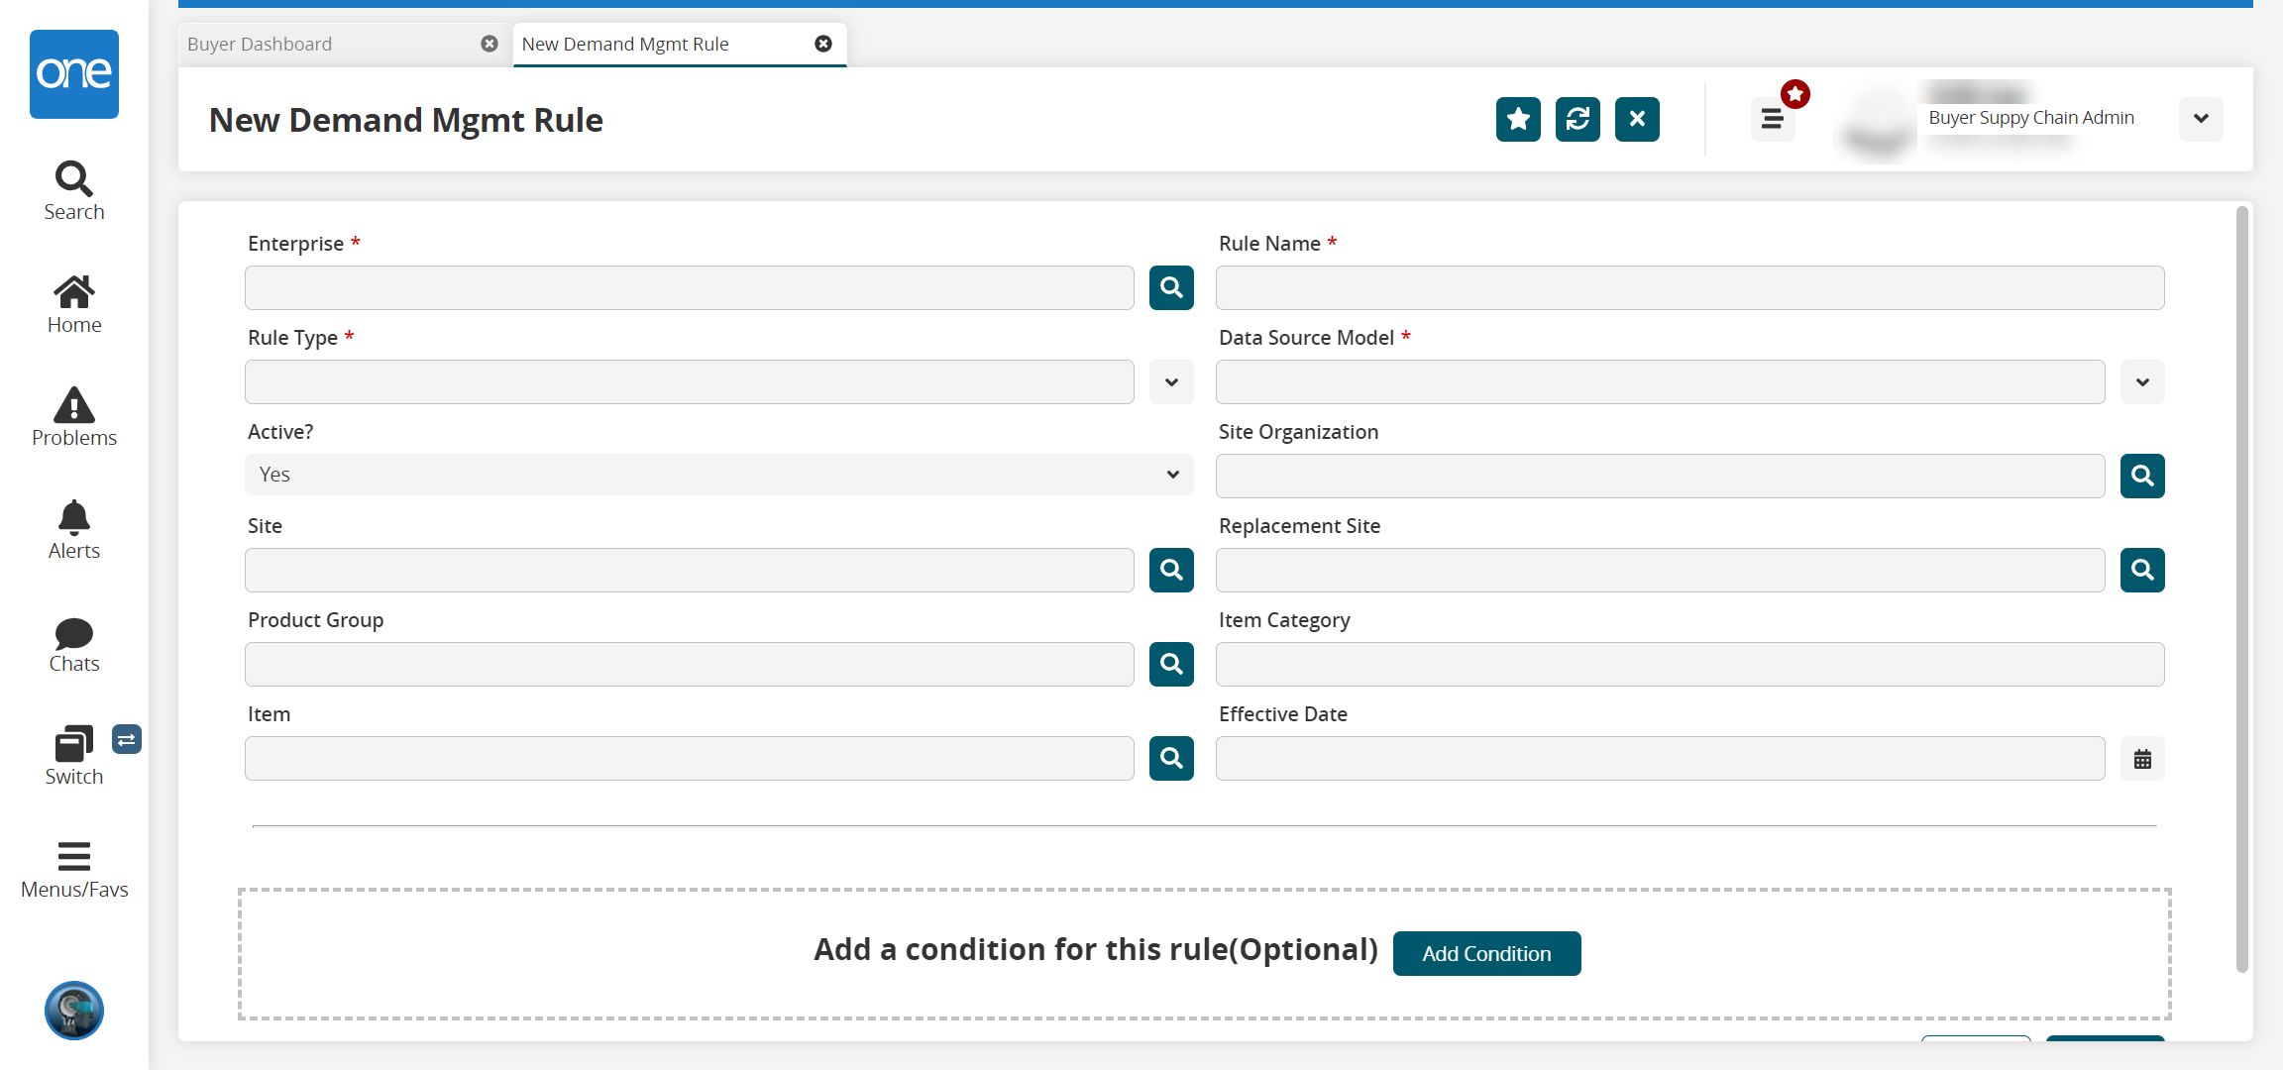Click the Enterprise lookup search icon
2283x1070 pixels.
(1171, 287)
